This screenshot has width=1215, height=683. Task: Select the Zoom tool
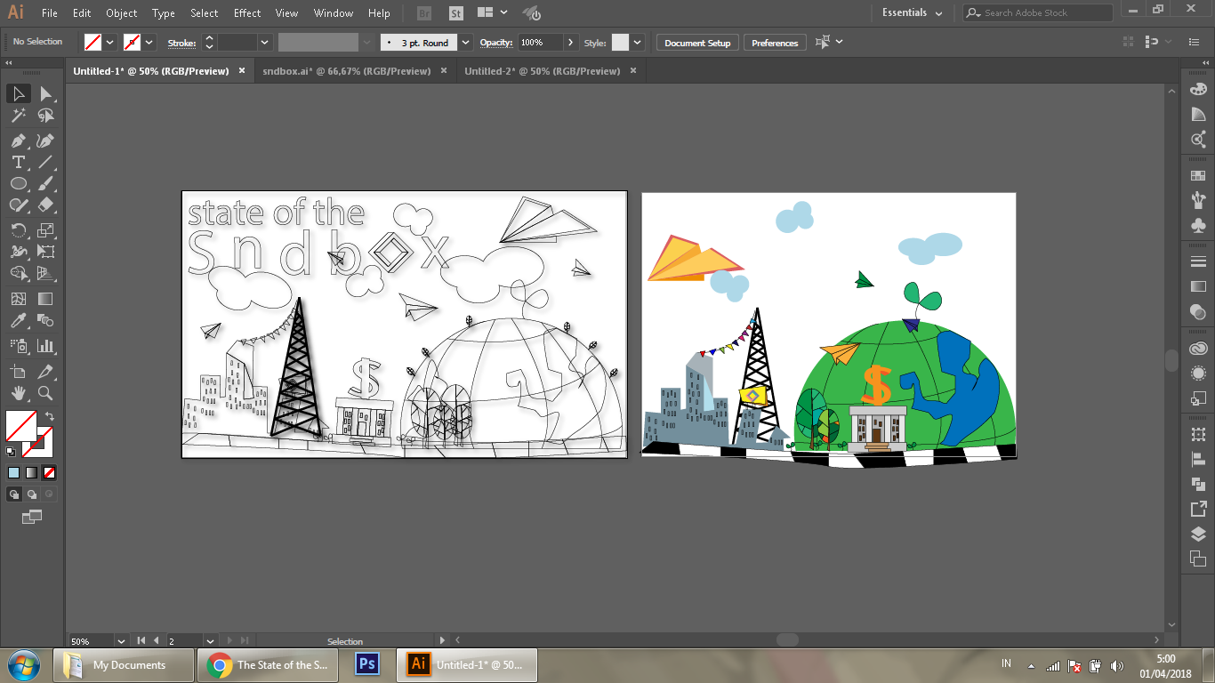[x=45, y=393]
